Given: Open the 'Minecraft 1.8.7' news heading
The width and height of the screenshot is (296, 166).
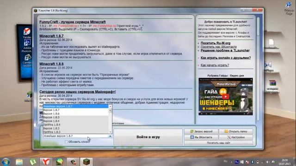Looking at the screenshot, I should (x=51, y=36).
